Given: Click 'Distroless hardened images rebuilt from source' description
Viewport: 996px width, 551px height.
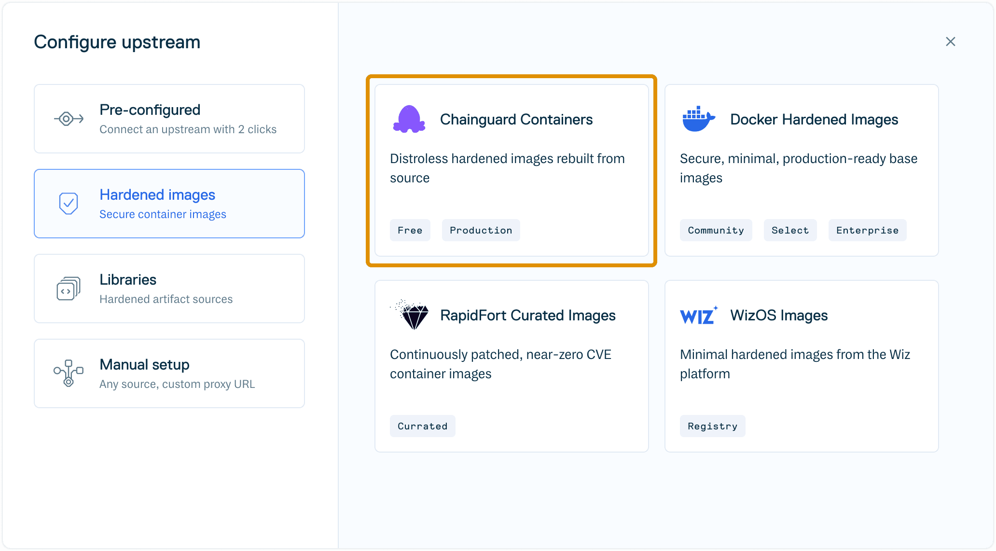Looking at the screenshot, I should [507, 168].
